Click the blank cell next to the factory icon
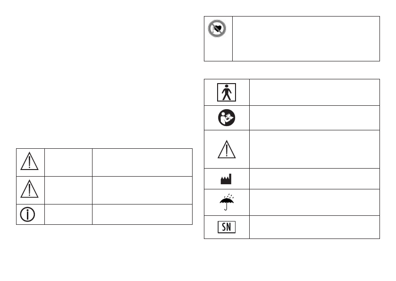The width and height of the screenshot is (396, 281). coord(314,179)
